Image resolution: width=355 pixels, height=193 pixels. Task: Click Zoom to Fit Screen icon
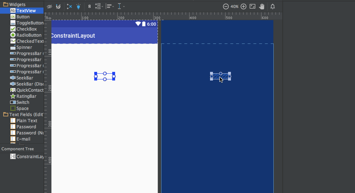coord(252,6)
